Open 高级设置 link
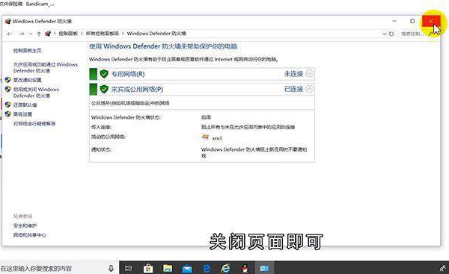Viewport: 449px width, 274px height. [x=22, y=114]
